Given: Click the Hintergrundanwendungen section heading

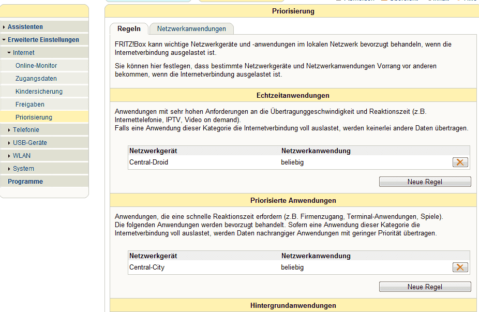Looking at the screenshot, I should pyautogui.click(x=293, y=306).
